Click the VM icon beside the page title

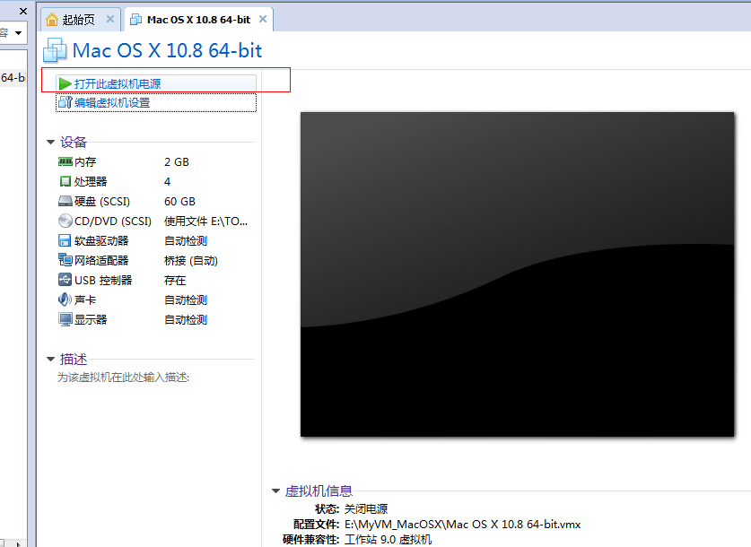tap(55, 51)
